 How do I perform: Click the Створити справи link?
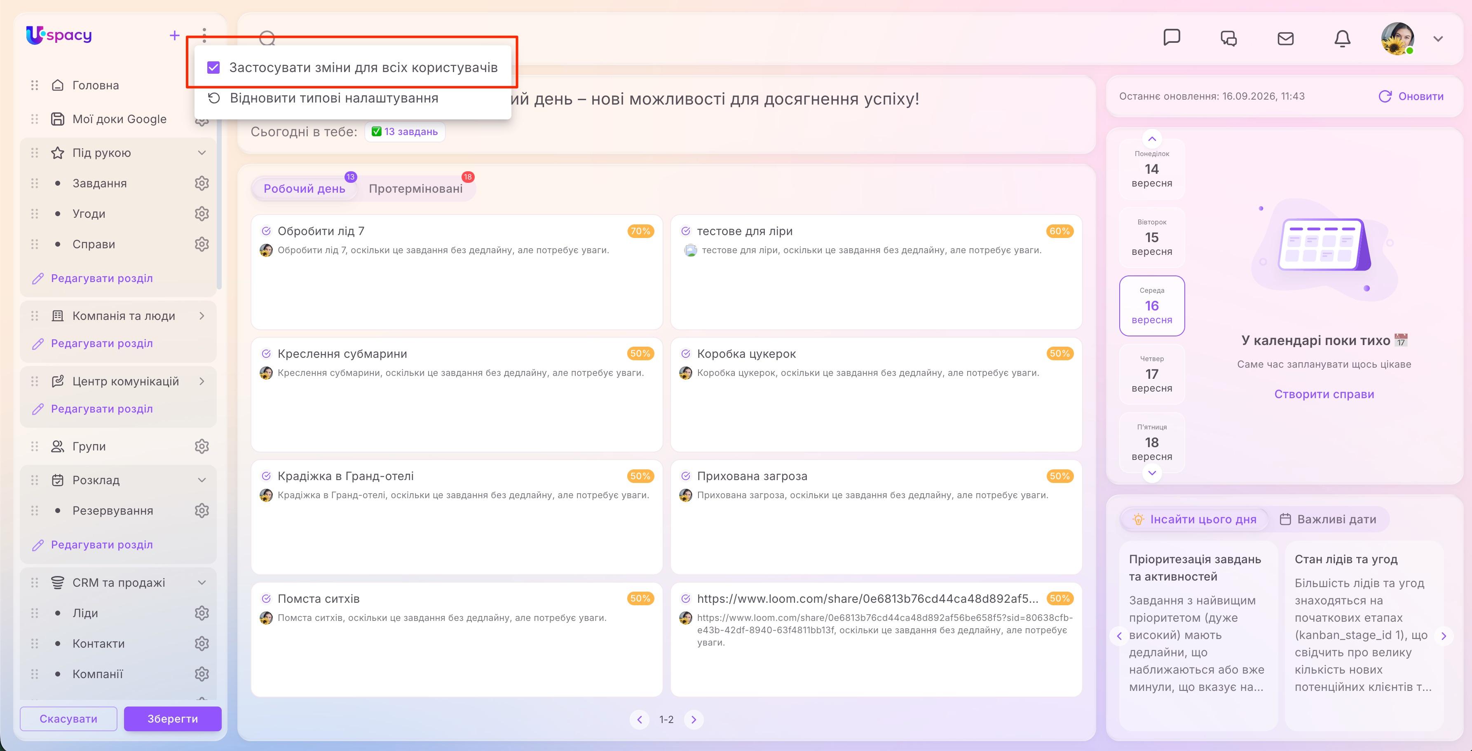point(1324,394)
